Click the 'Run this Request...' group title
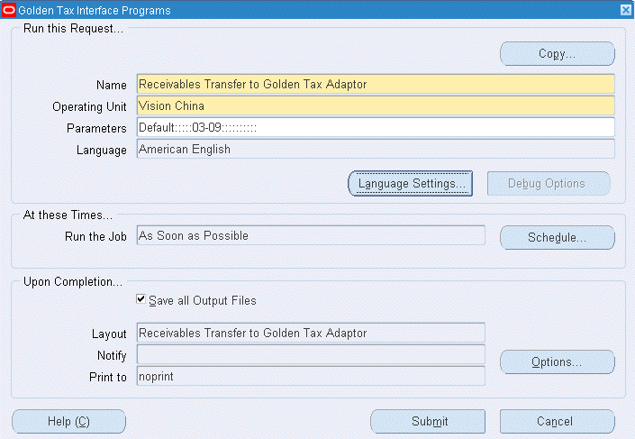The height and width of the screenshot is (439, 635). click(x=73, y=29)
